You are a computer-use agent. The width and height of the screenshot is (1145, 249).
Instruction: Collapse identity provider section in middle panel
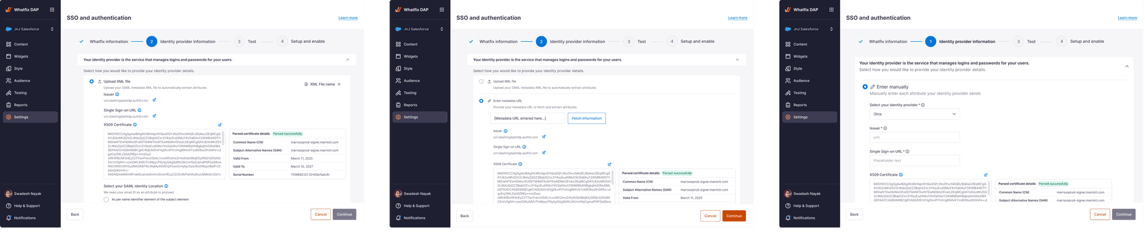click(737, 60)
